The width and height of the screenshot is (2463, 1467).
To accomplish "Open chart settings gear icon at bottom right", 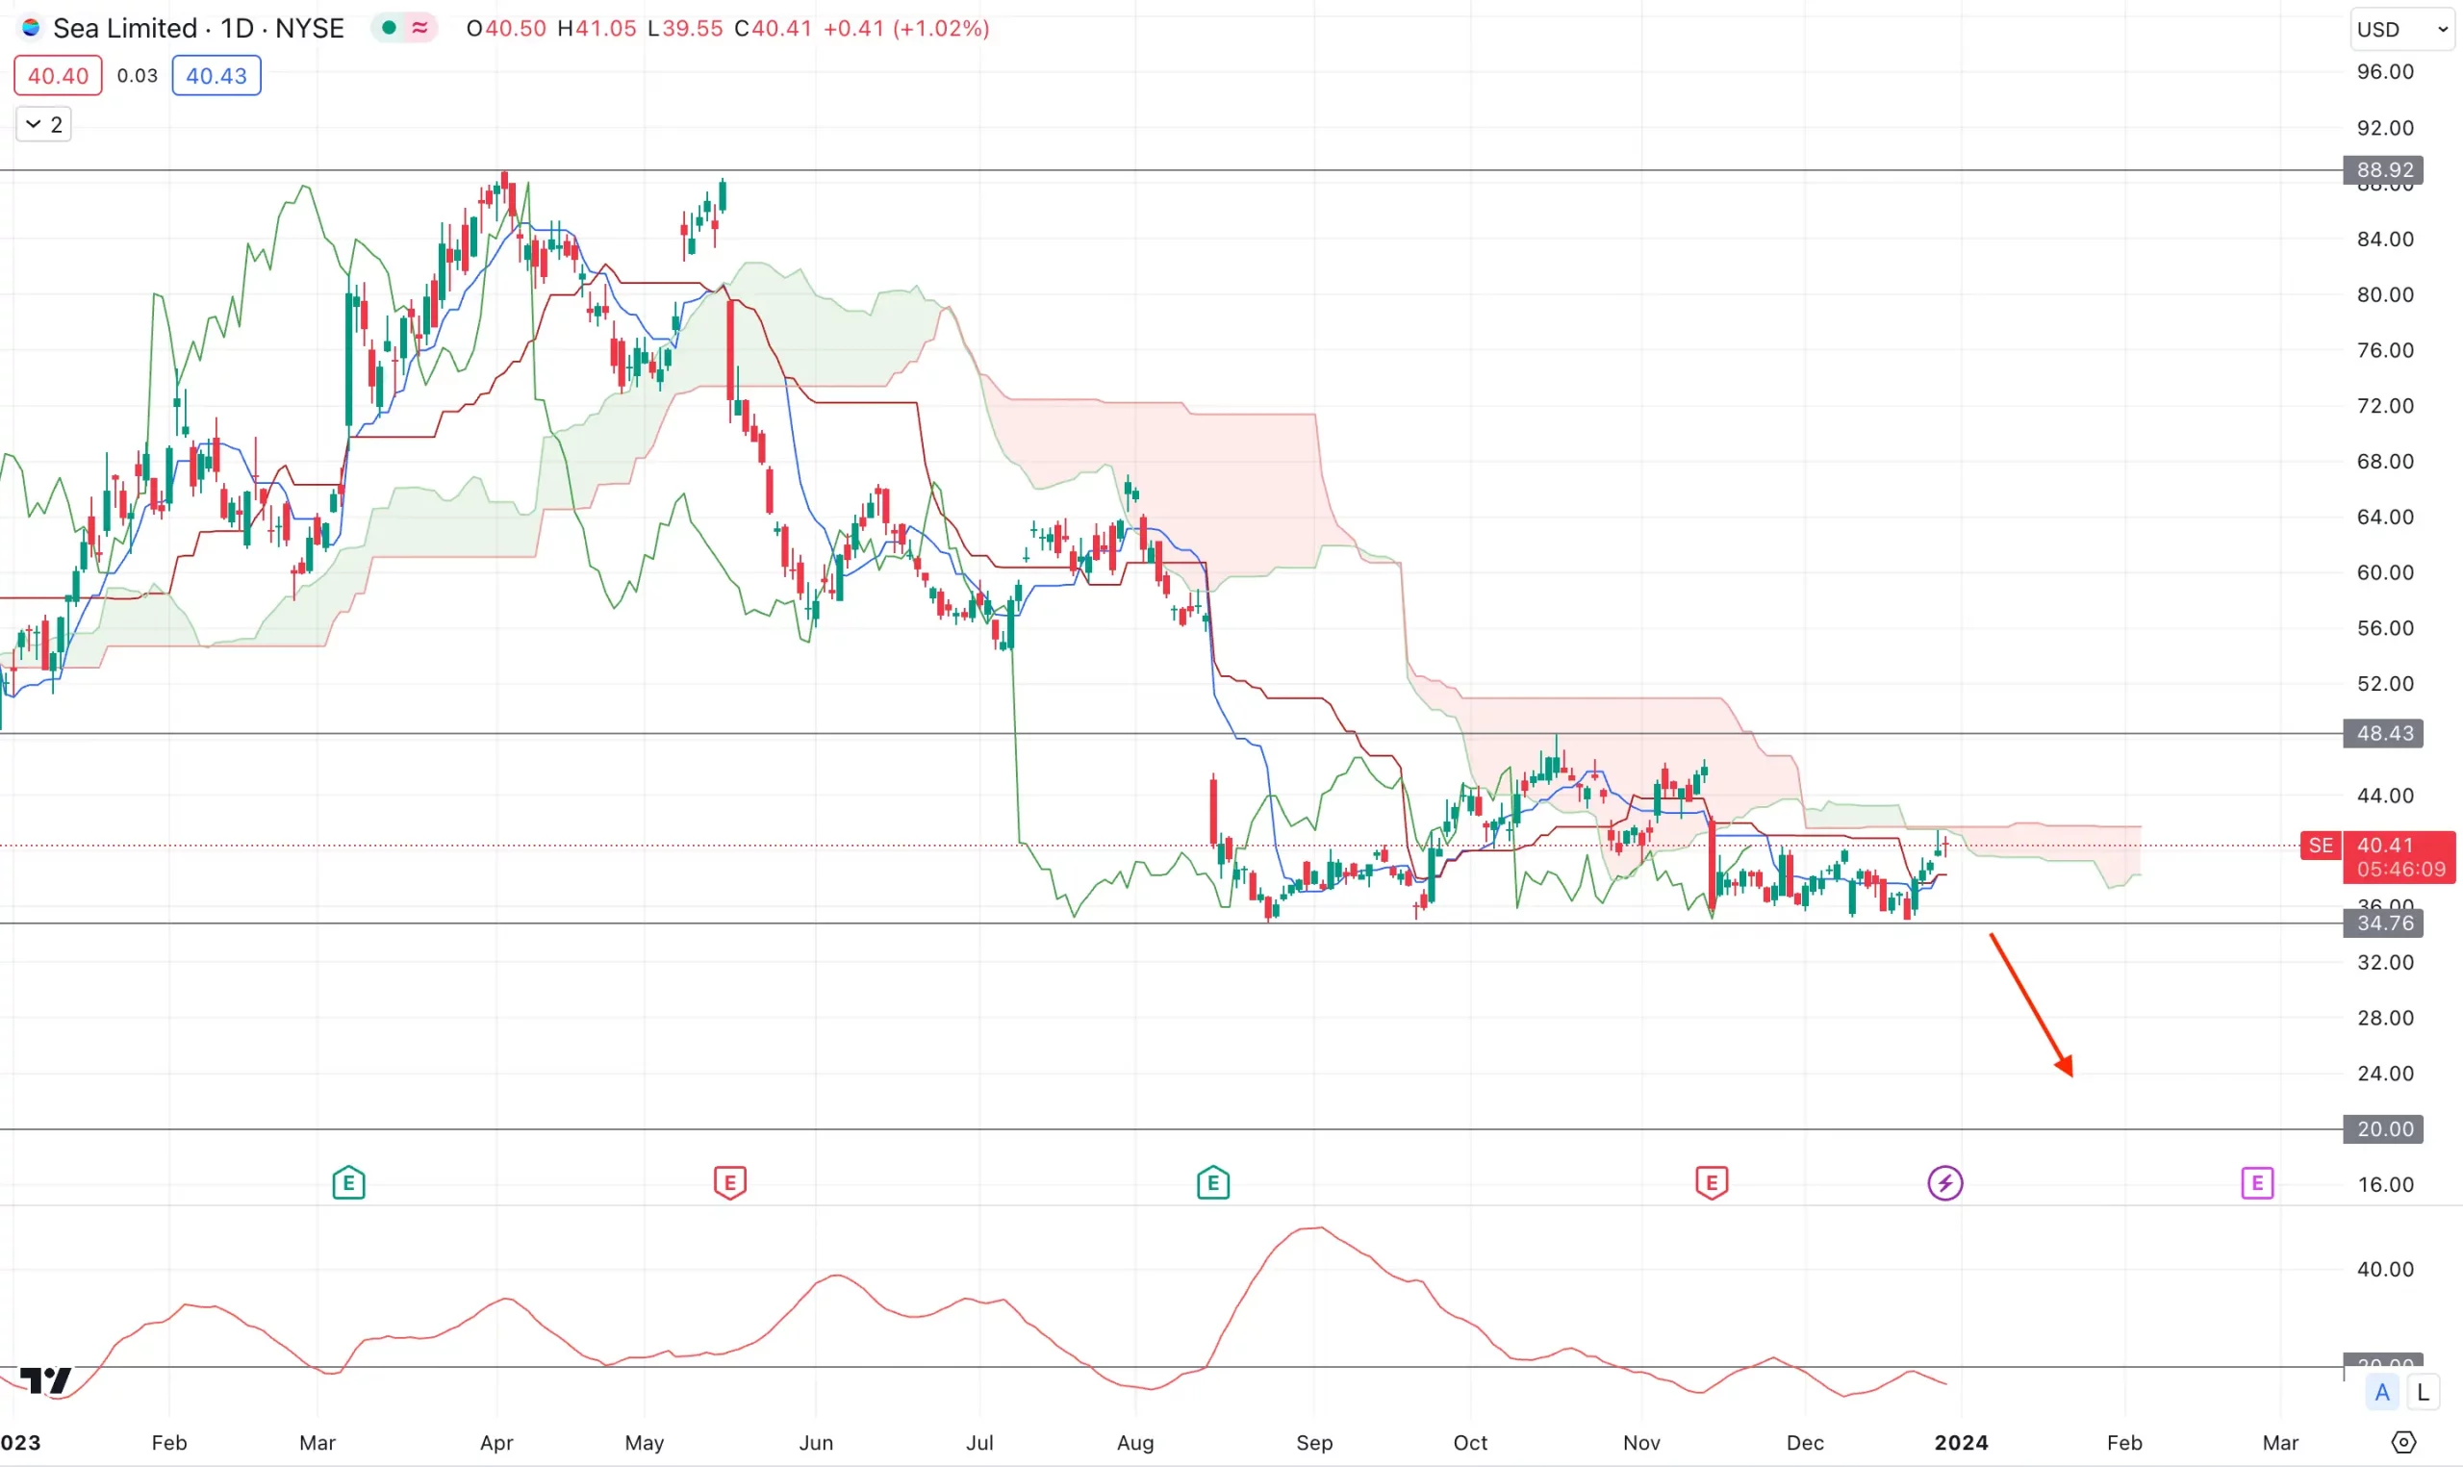I will click(x=2403, y=1442).
